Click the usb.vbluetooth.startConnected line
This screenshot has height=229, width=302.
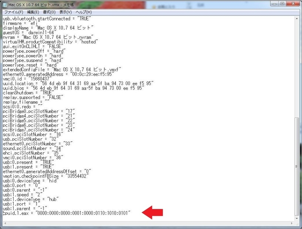(x=47, y=19)
